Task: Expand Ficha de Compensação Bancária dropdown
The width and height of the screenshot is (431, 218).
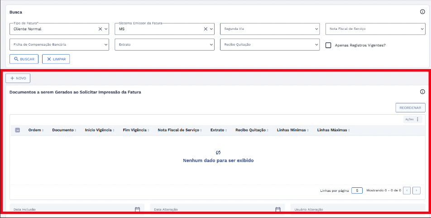Action: point(106,45)
